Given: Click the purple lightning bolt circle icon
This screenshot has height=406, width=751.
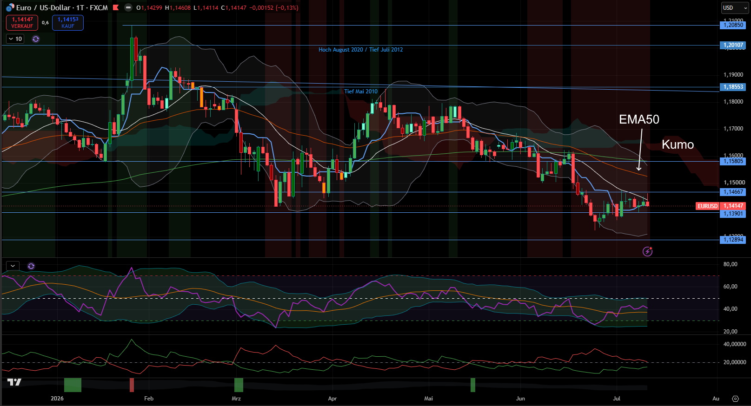Looking at the screenshot, I should [647, 252].
